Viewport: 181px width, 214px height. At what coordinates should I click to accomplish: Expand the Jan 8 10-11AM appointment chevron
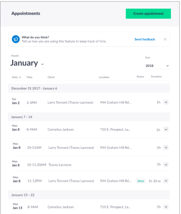[x=166, y=148]
